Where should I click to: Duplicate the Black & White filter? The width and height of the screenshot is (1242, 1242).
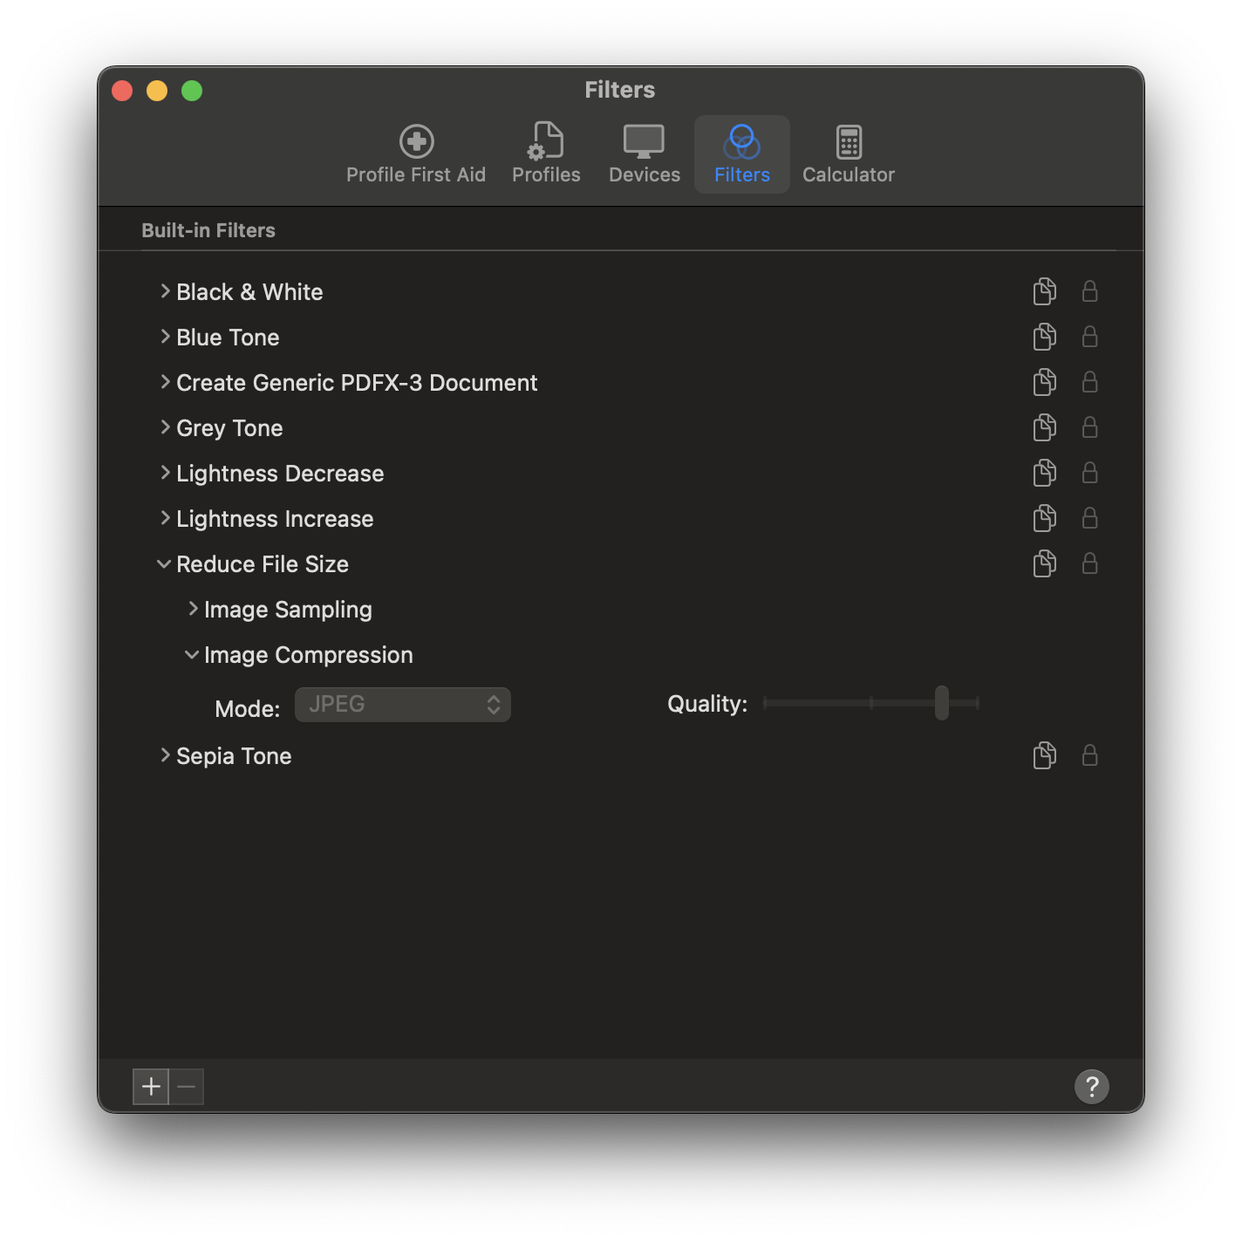point(1044,291)
